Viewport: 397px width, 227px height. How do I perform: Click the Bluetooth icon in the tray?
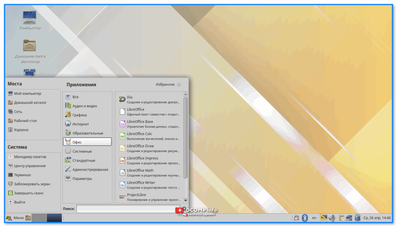point(305,218)
